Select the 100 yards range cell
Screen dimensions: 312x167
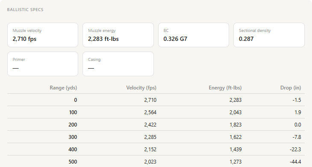pos(73,112)
